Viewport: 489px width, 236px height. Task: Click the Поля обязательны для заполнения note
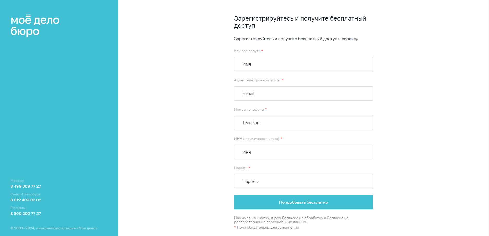(268, 227)
